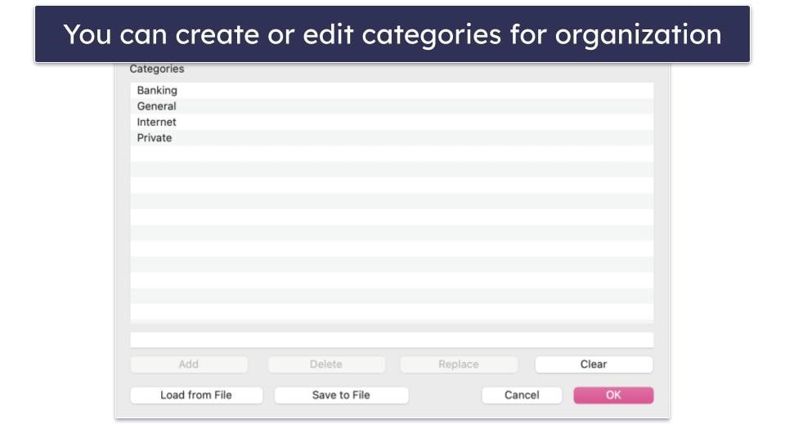This screenshot has height=424, width=785.
Task: Choose Save to File
Action: (x=341, y=395)
